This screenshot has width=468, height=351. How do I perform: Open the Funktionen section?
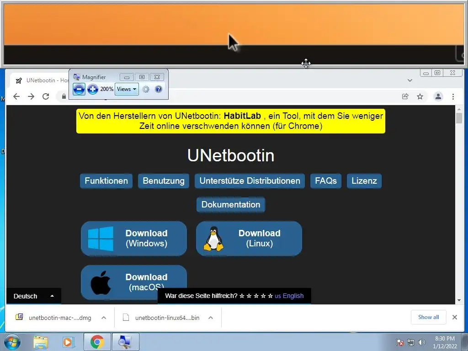106,181
